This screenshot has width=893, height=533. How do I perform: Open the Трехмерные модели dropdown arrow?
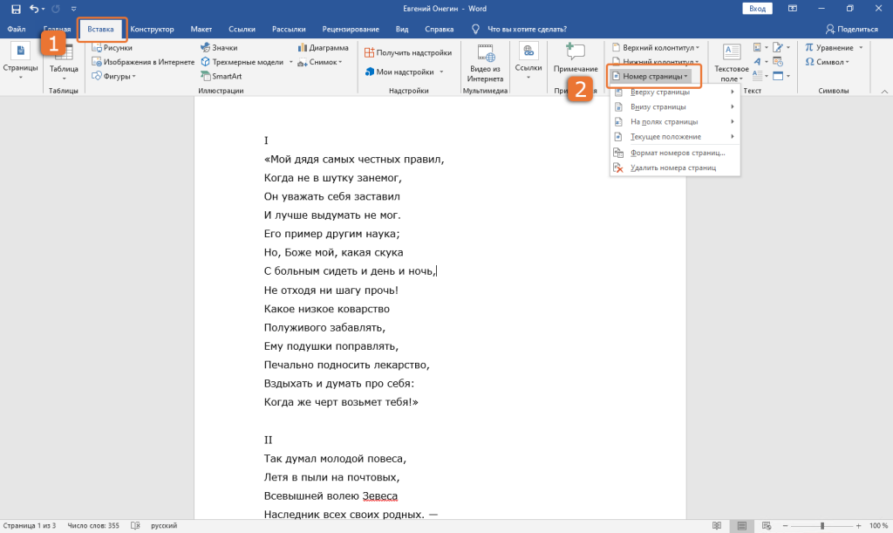[x=291, y=62]
